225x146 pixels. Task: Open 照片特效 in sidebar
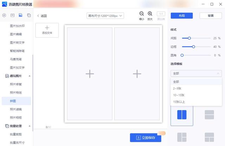(x=16, y=93)
